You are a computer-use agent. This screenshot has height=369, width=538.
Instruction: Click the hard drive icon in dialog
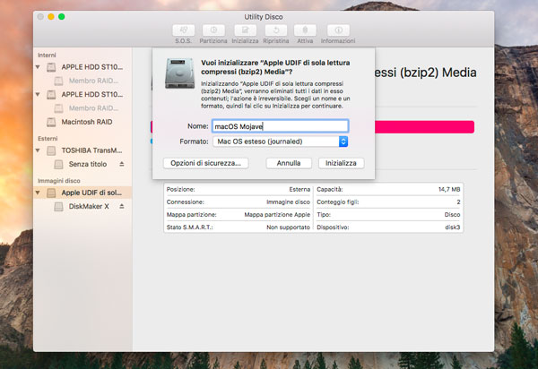(179, 73)
